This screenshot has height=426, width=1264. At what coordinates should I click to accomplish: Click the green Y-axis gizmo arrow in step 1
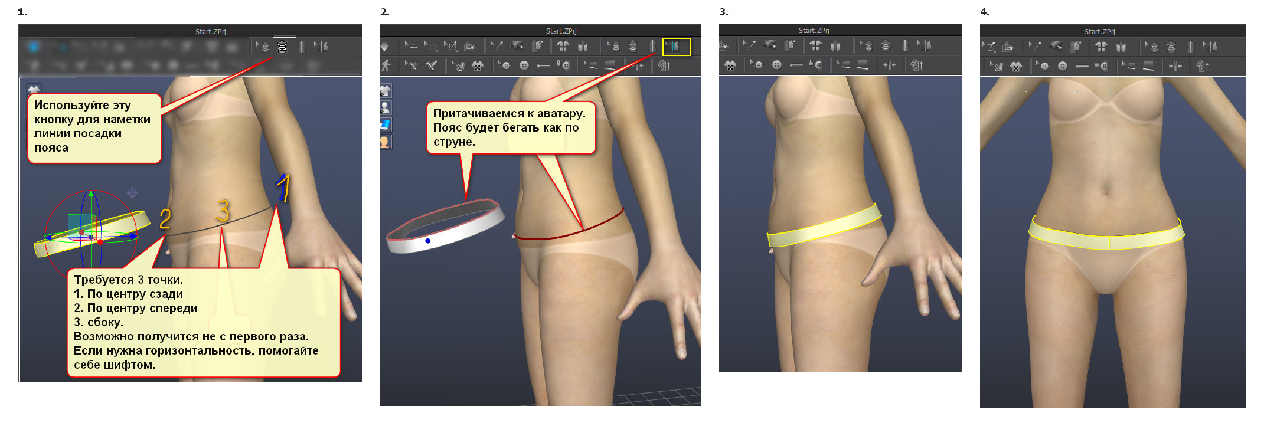point(90,194)
